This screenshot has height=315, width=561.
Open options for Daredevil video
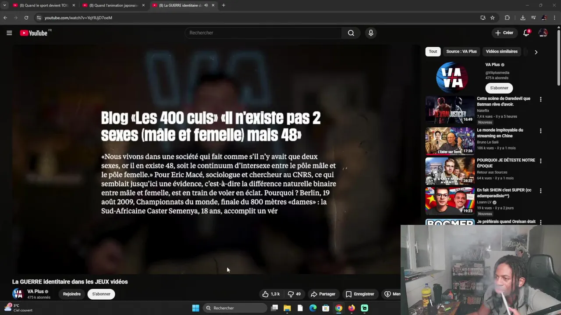[540, 100]
